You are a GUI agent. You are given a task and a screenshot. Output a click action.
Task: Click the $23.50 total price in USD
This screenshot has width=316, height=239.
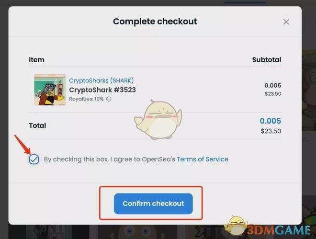pos(271,131)
